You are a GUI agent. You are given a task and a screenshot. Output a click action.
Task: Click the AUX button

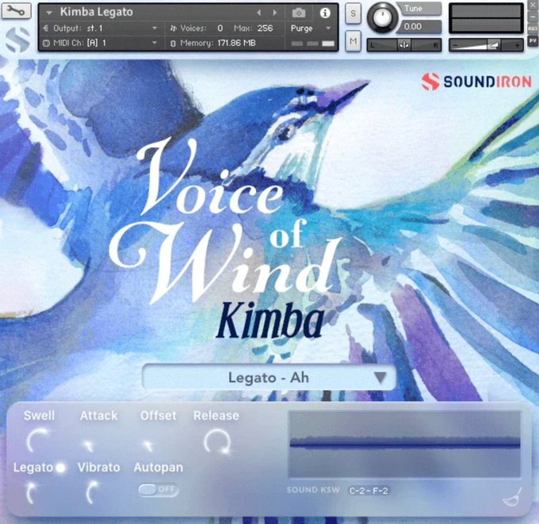pyautogui.click(x=533, y=29)
